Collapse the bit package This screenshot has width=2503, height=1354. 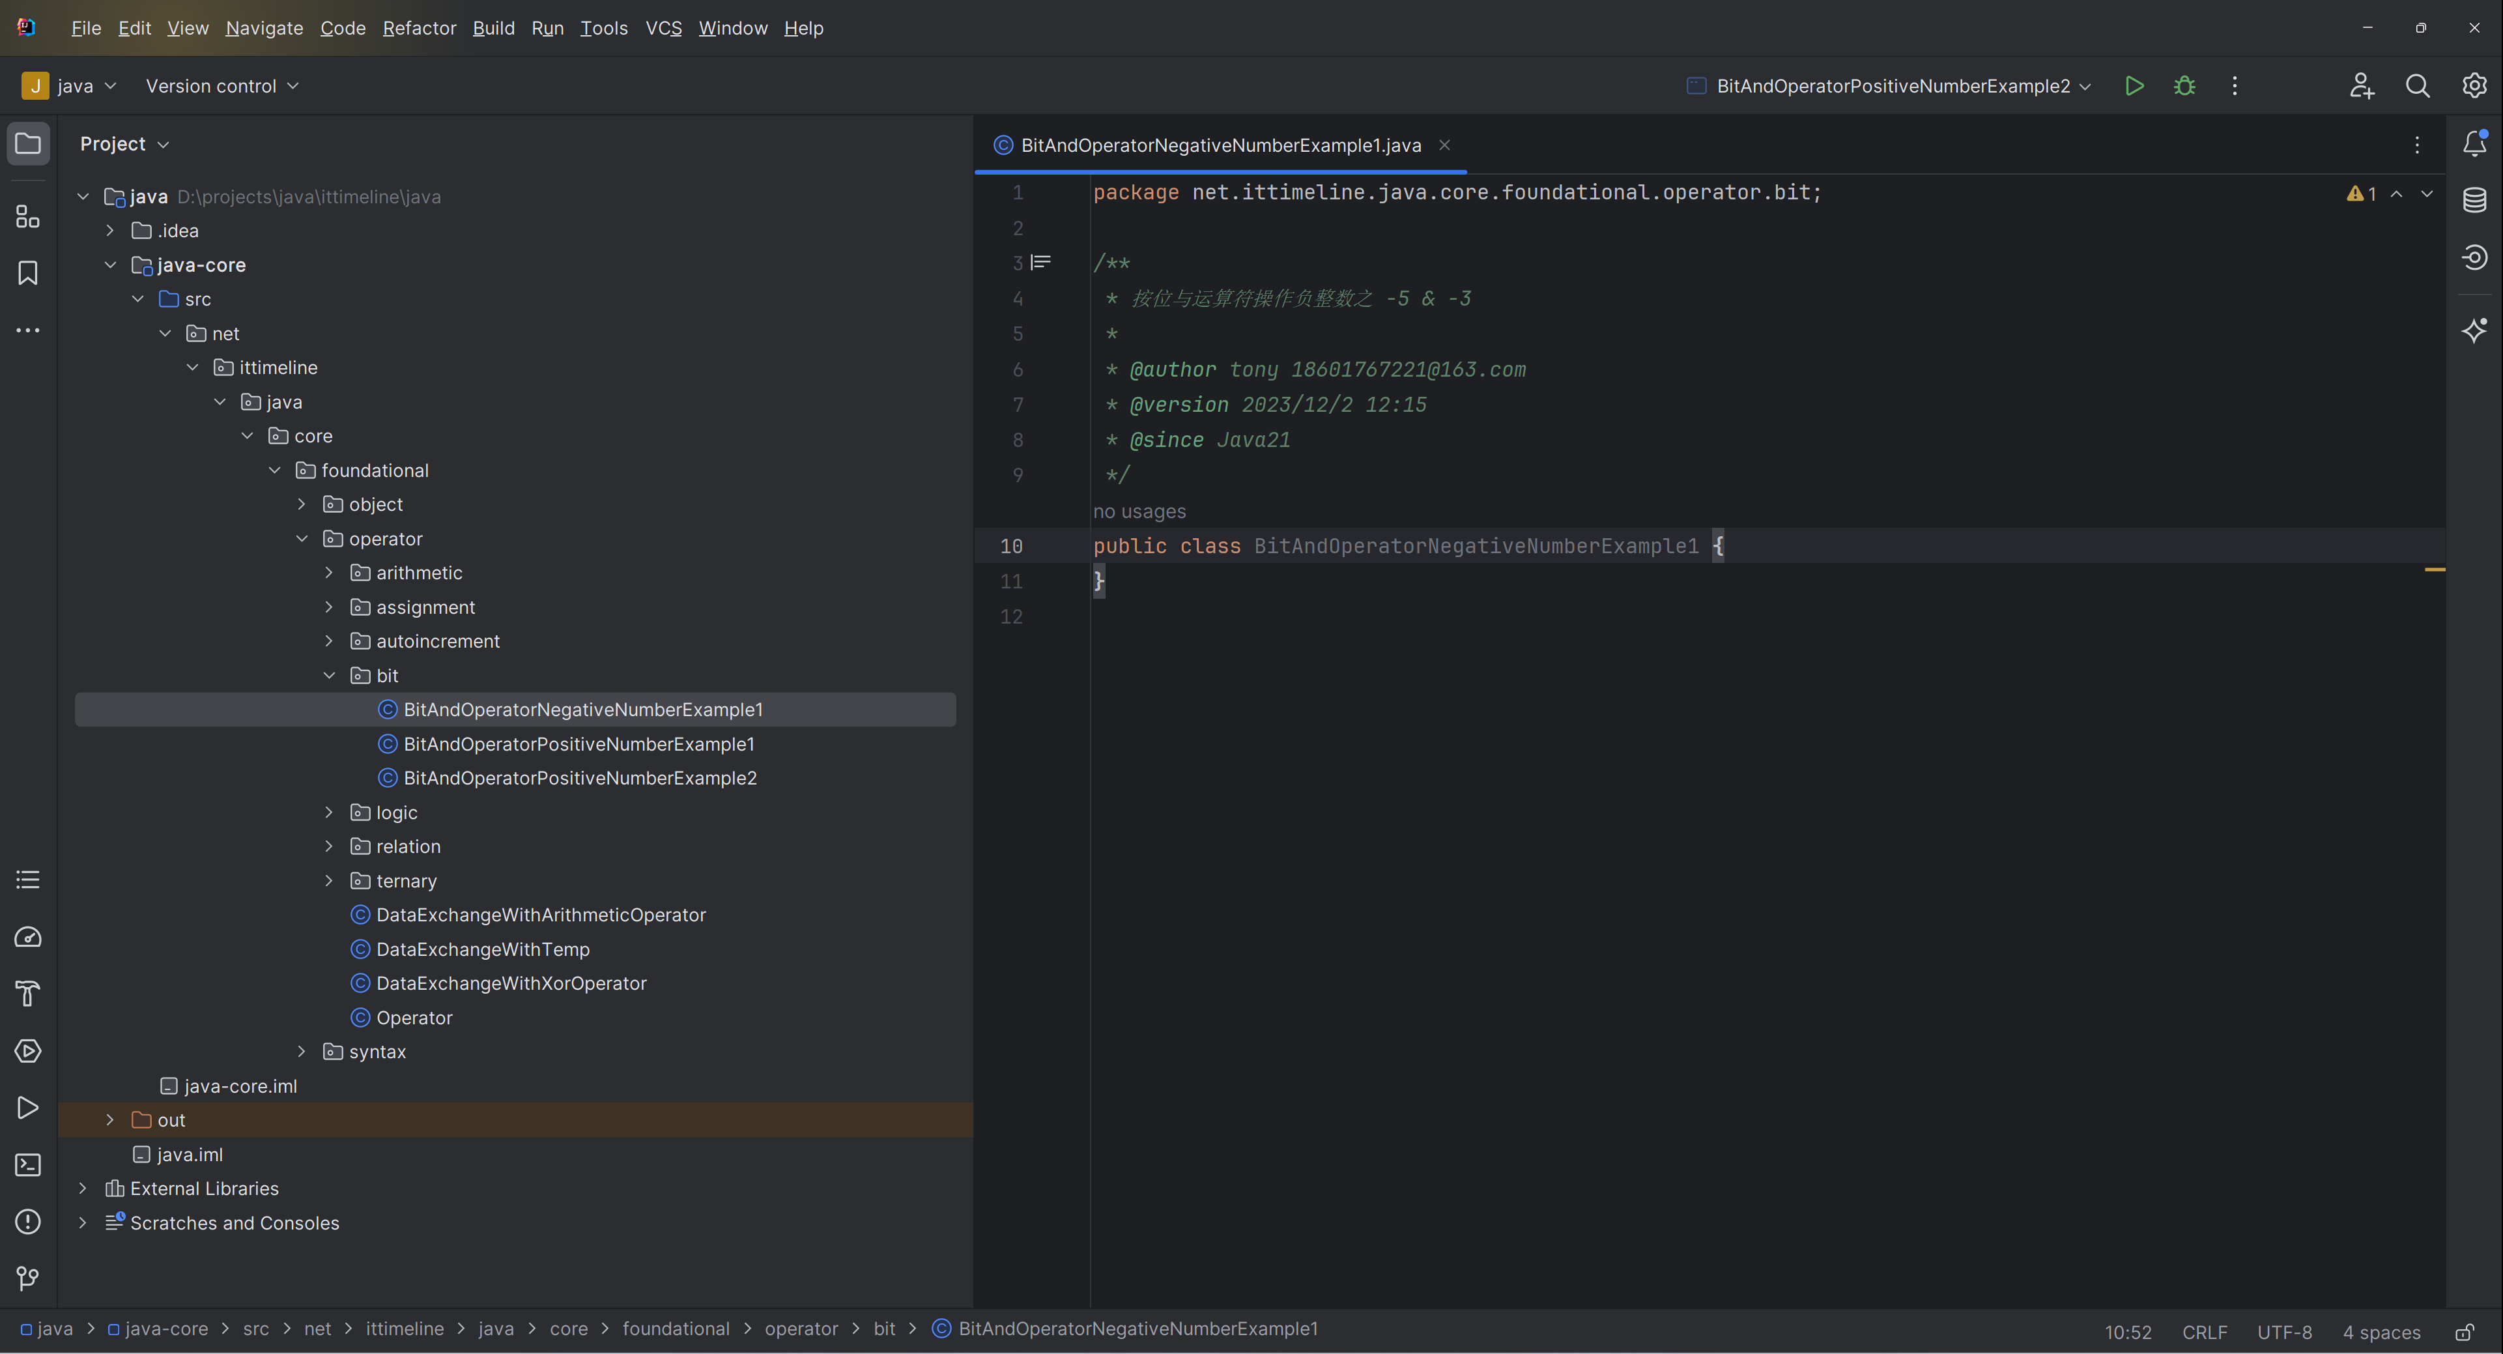point(328,676)
